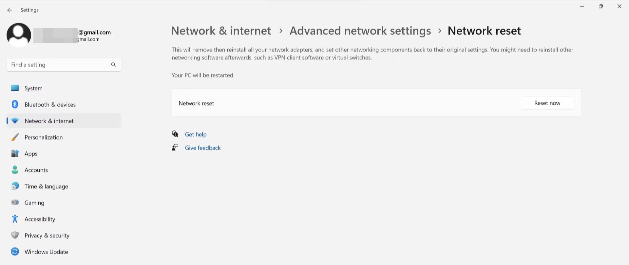Image resolution: width=629 pixels, height=265 pixels.
Task: Click the Give feedback link
Action: tap(203, 148)
